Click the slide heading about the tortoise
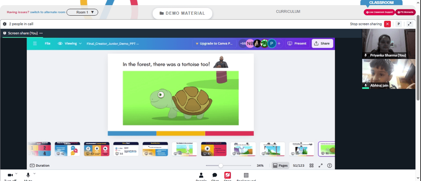This screenshot has width=421, height=181. coord(166,64)
